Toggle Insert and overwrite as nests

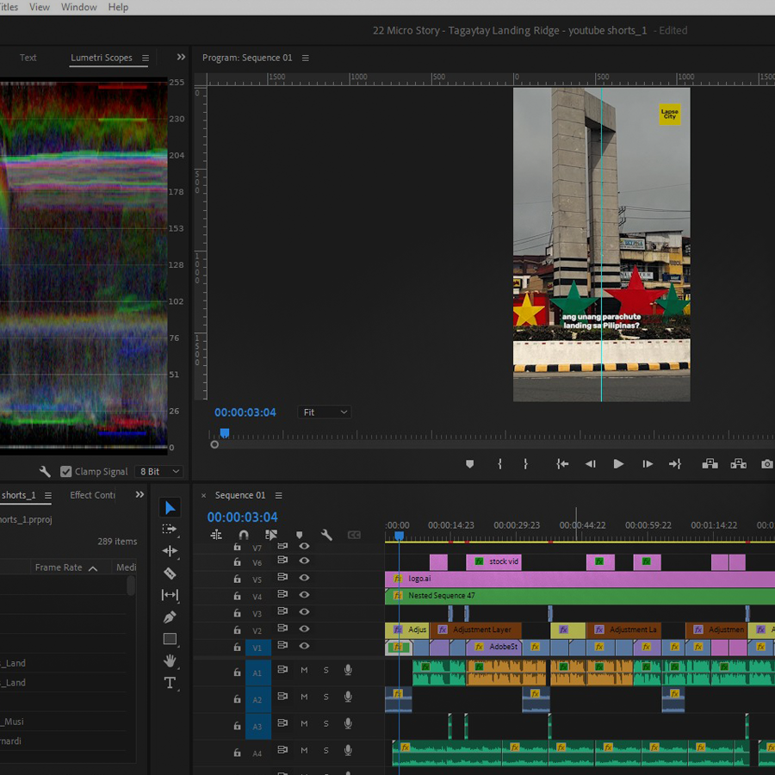(216, 535)
